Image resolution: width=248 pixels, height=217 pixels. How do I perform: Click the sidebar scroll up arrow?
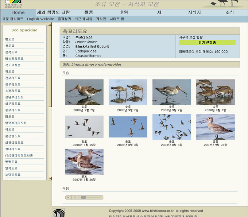coord(50,24)
